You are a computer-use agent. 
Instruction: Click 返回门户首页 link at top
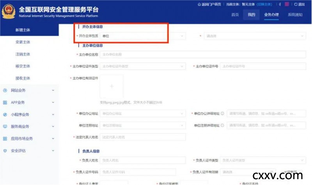[210, 4]
